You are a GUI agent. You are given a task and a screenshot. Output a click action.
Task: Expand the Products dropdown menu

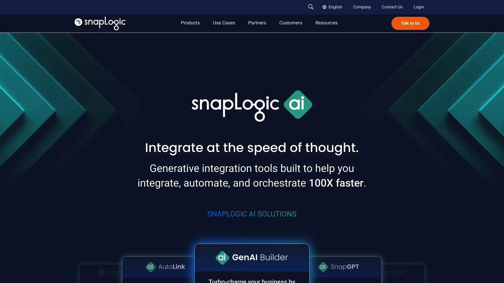coord(190,23)
